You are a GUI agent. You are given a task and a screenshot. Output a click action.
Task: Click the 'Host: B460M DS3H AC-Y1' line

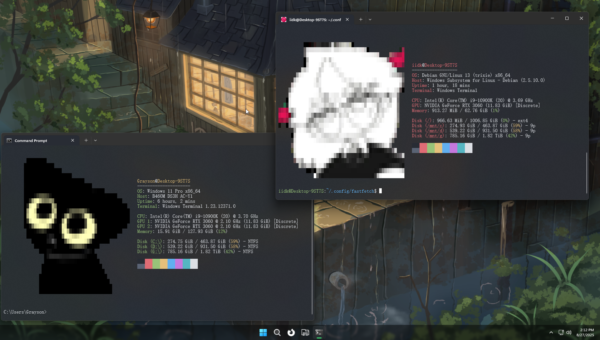coord(165,196)
